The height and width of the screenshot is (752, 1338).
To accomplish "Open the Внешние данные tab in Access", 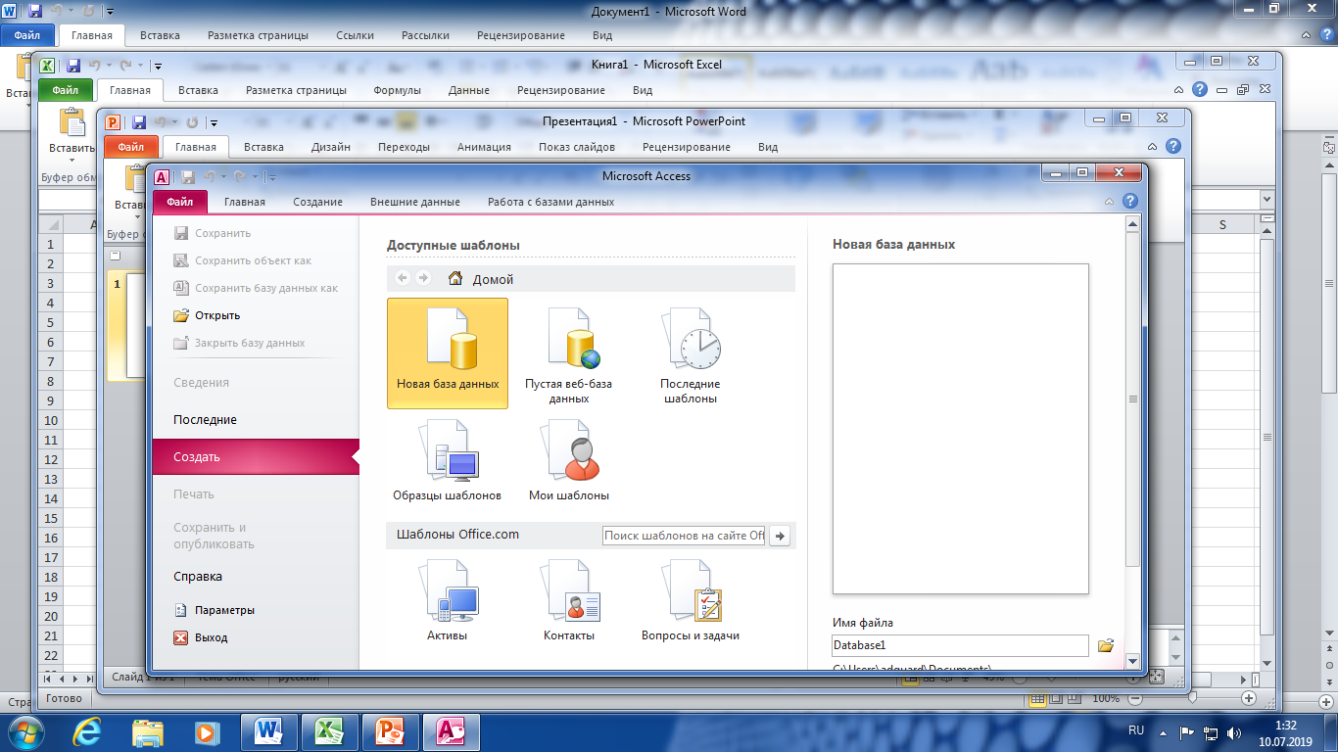I will (x=415, y=202).
